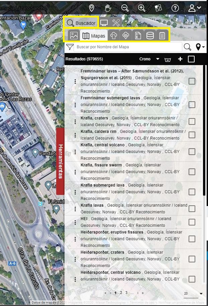Check the Krafla, central volcano checkbox
This screenshot has height=306, width=208.
192,152
